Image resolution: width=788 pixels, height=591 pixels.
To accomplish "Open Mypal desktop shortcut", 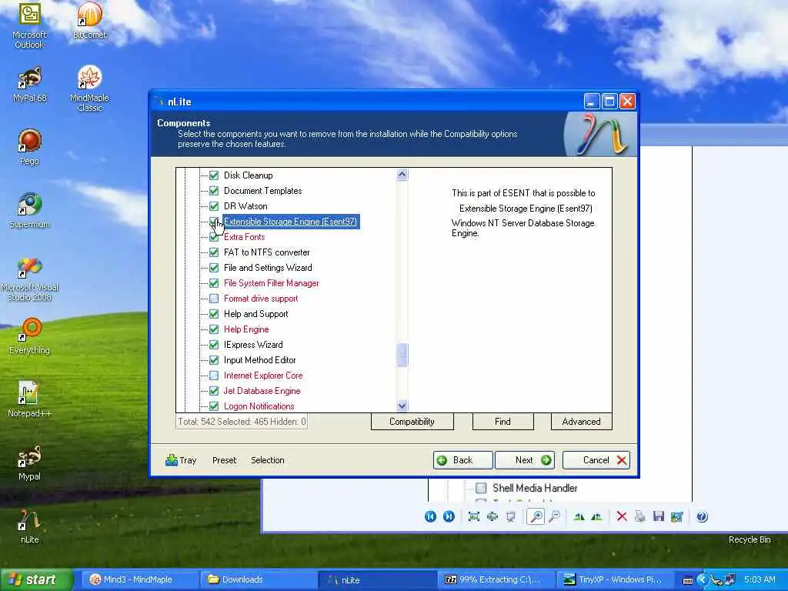I will 29,462.
